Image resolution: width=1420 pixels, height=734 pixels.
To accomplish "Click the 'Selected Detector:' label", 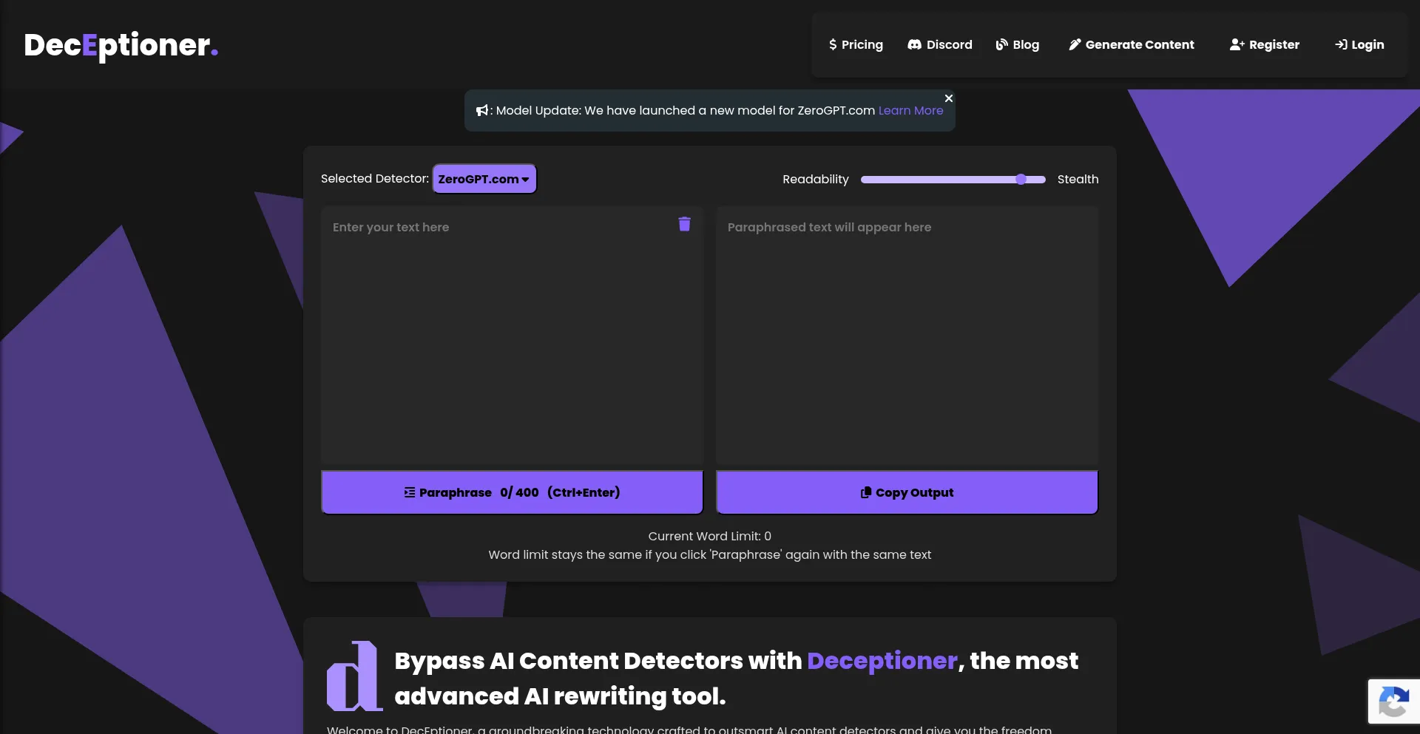I will (x=375, y=178).
